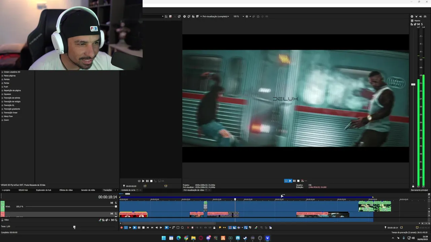
Task: Switch to the Explorador do hub tab
Action: [44, 190]
